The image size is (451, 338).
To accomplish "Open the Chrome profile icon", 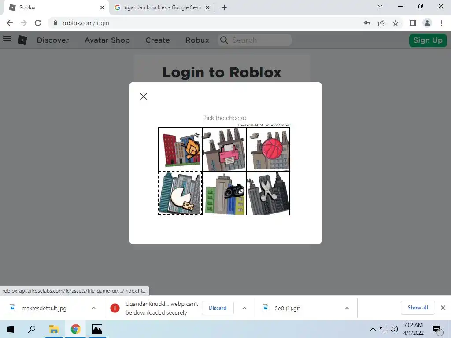I will pyautogui.click(x=427, y=23).
